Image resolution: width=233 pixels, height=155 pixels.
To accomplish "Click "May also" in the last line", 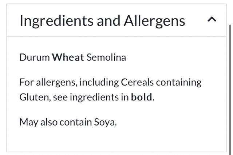I will [x=38, y=122].
